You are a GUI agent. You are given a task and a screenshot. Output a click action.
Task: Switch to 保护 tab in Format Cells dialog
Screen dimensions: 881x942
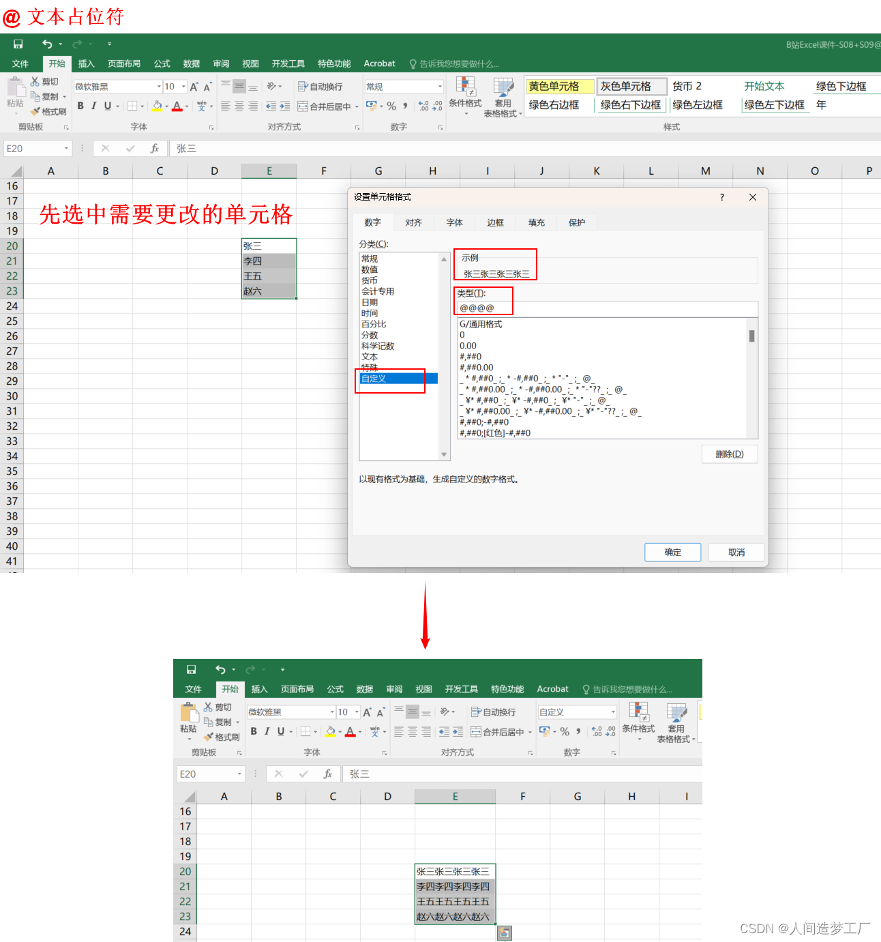[x=577, y=222]
